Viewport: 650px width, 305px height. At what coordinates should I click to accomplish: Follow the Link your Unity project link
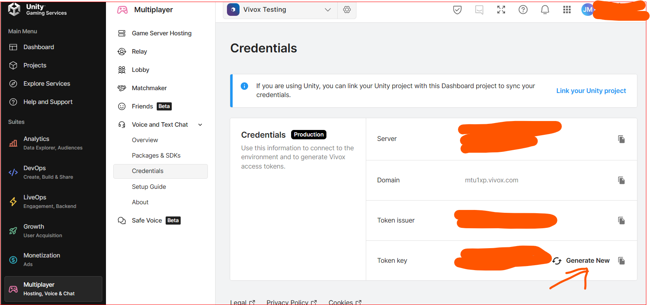(591, 91)
